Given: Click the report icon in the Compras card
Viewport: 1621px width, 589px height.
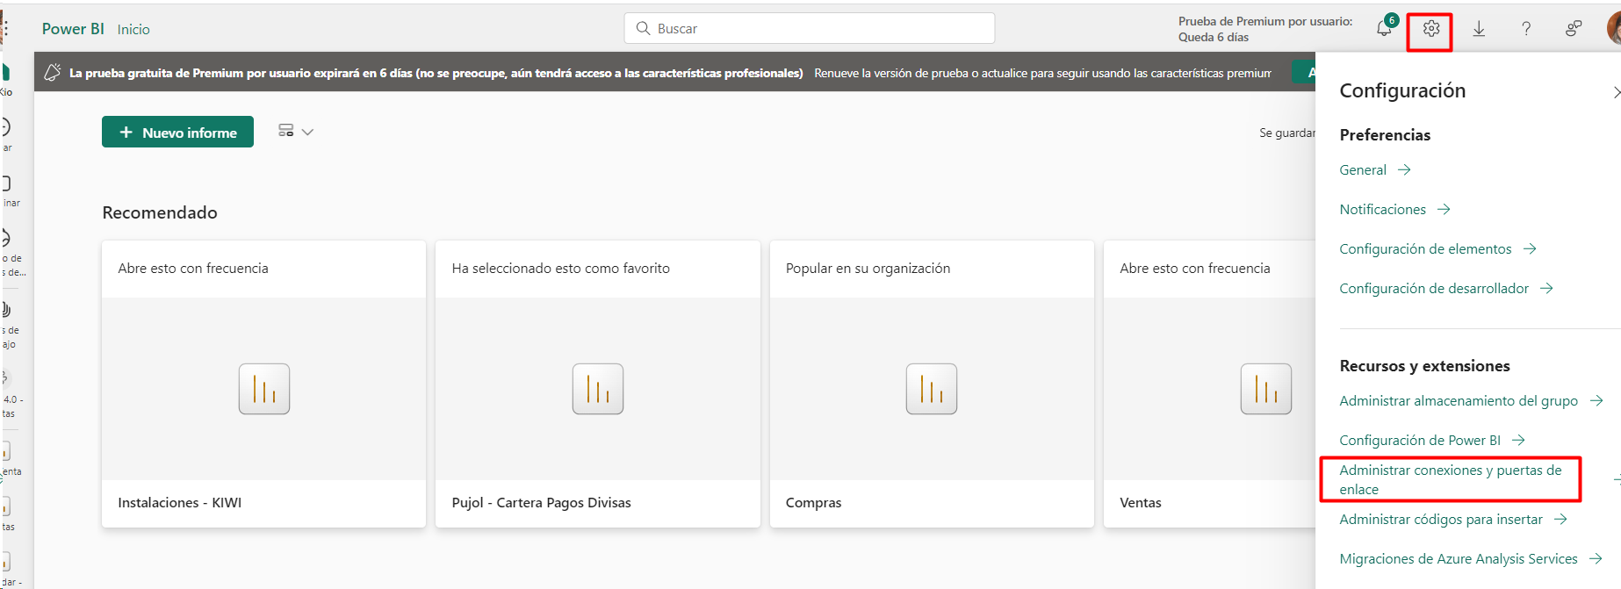Looking at the screenshot, I should 932,389.
